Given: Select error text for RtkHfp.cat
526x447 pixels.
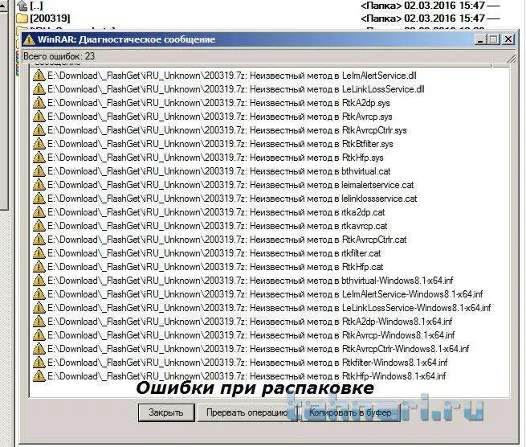Looking at the screenshot, I should pos(215,267).
